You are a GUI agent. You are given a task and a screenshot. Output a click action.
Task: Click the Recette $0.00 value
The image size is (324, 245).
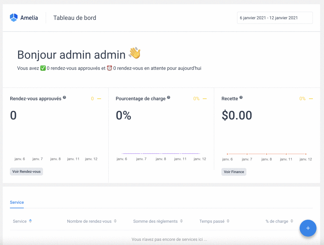click(237, 116)
